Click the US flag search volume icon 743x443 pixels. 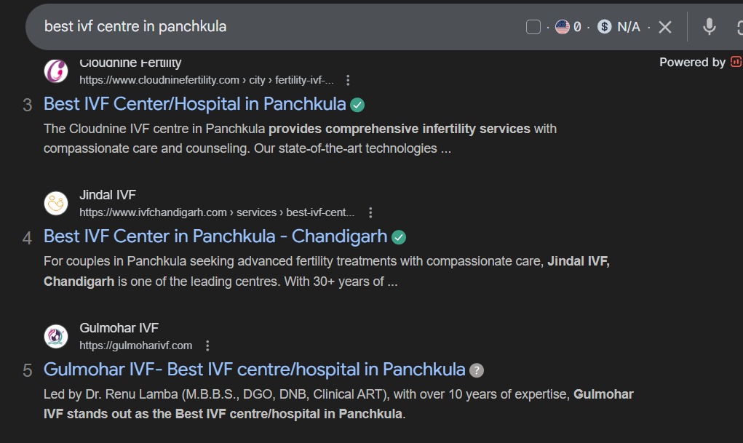[x=562, y=27]
